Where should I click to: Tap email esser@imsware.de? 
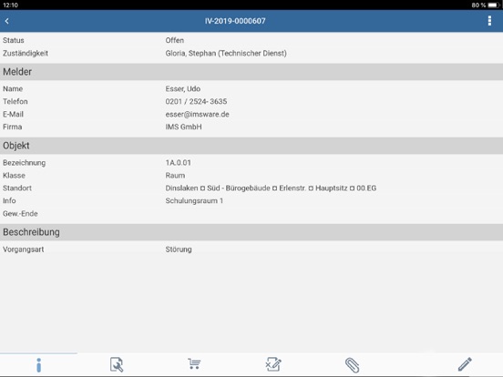pyautogui.click(x=198, y=115)
